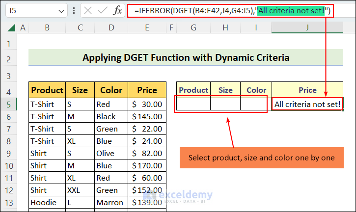The height and width of the screenshot is (212, 356).
Task: Select empty Color criteria cell I5
Action: pyautogui.click(x=256, y=104)
